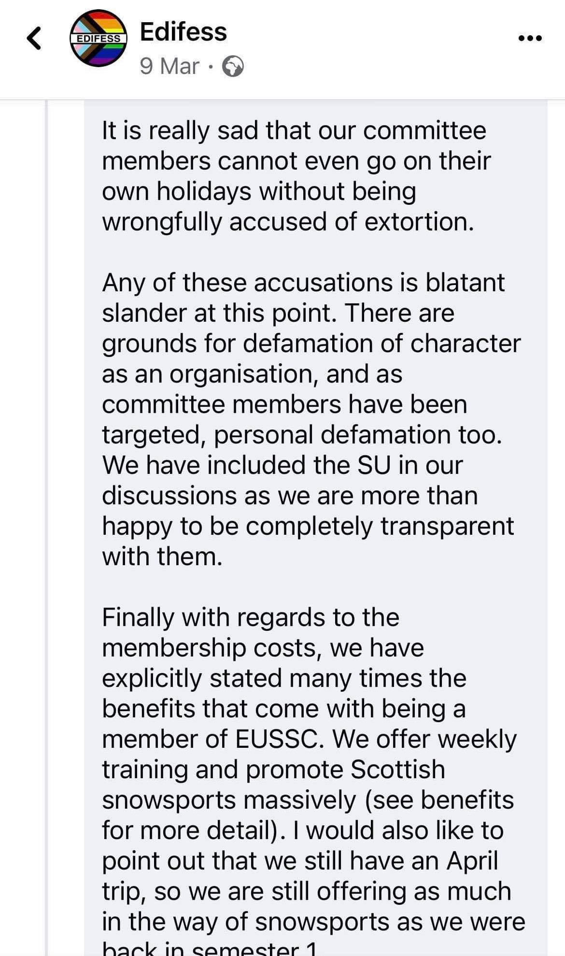Screen dimensions: 565x956
Task: Go back using the left arrow
Action: pos(34,39)
